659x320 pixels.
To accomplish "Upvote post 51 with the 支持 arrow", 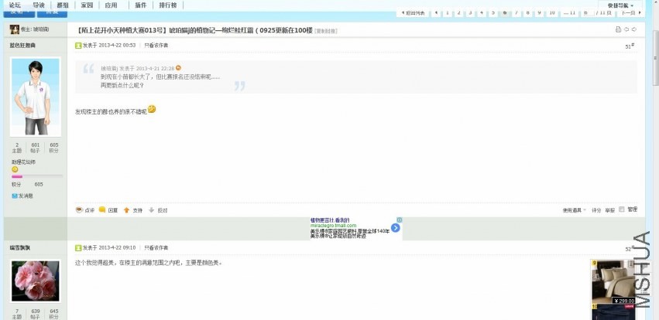I will [x=126, y=210].
